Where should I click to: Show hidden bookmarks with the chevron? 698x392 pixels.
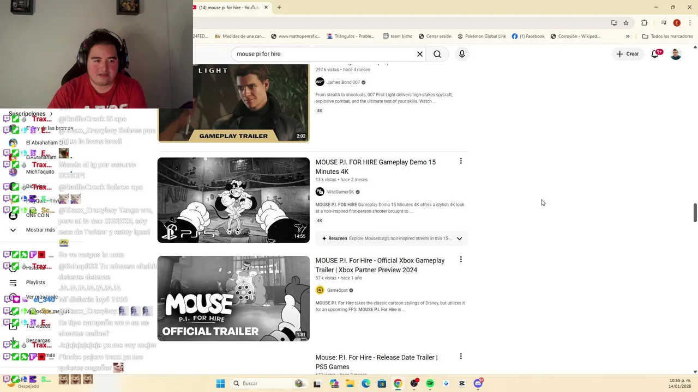tap(628, 36)
